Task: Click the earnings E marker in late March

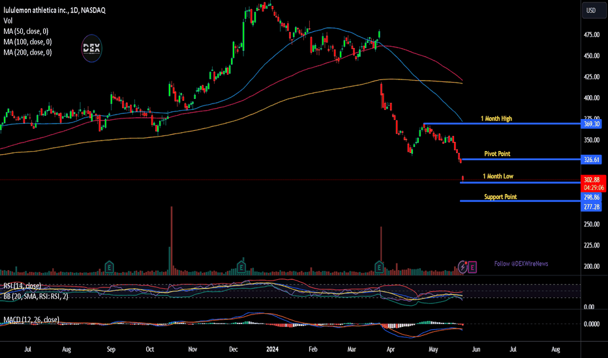Action: [x=379, y=267]
